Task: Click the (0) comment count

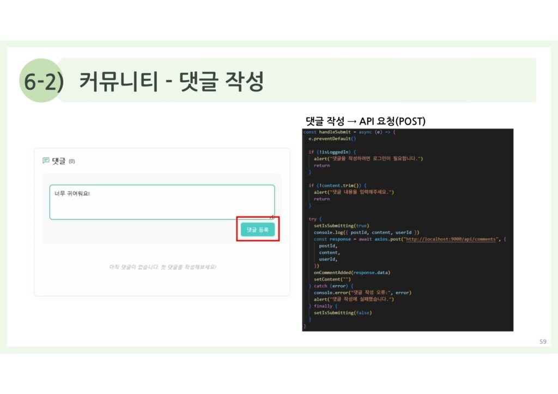Action: [72, 161]
